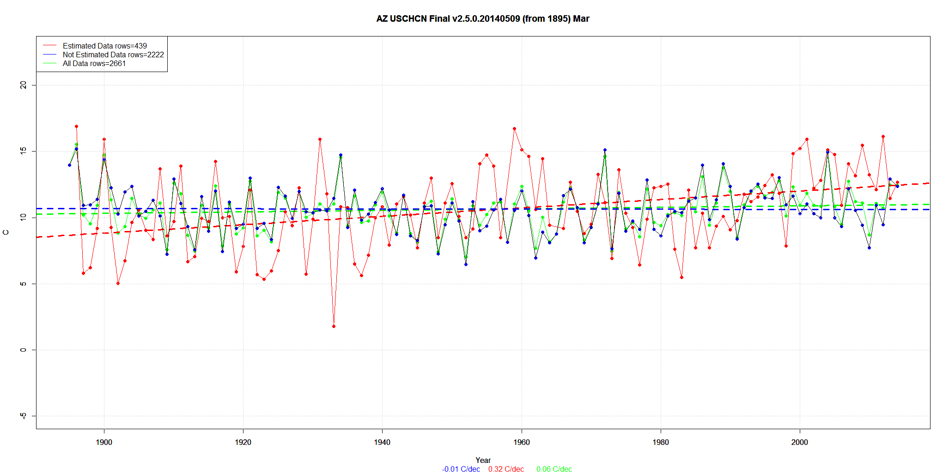Image resolution: width=949 pixels, height=474 pixels.
Task: Click the 2000 tick label on the x-axis
Action: tap(800, 442)
